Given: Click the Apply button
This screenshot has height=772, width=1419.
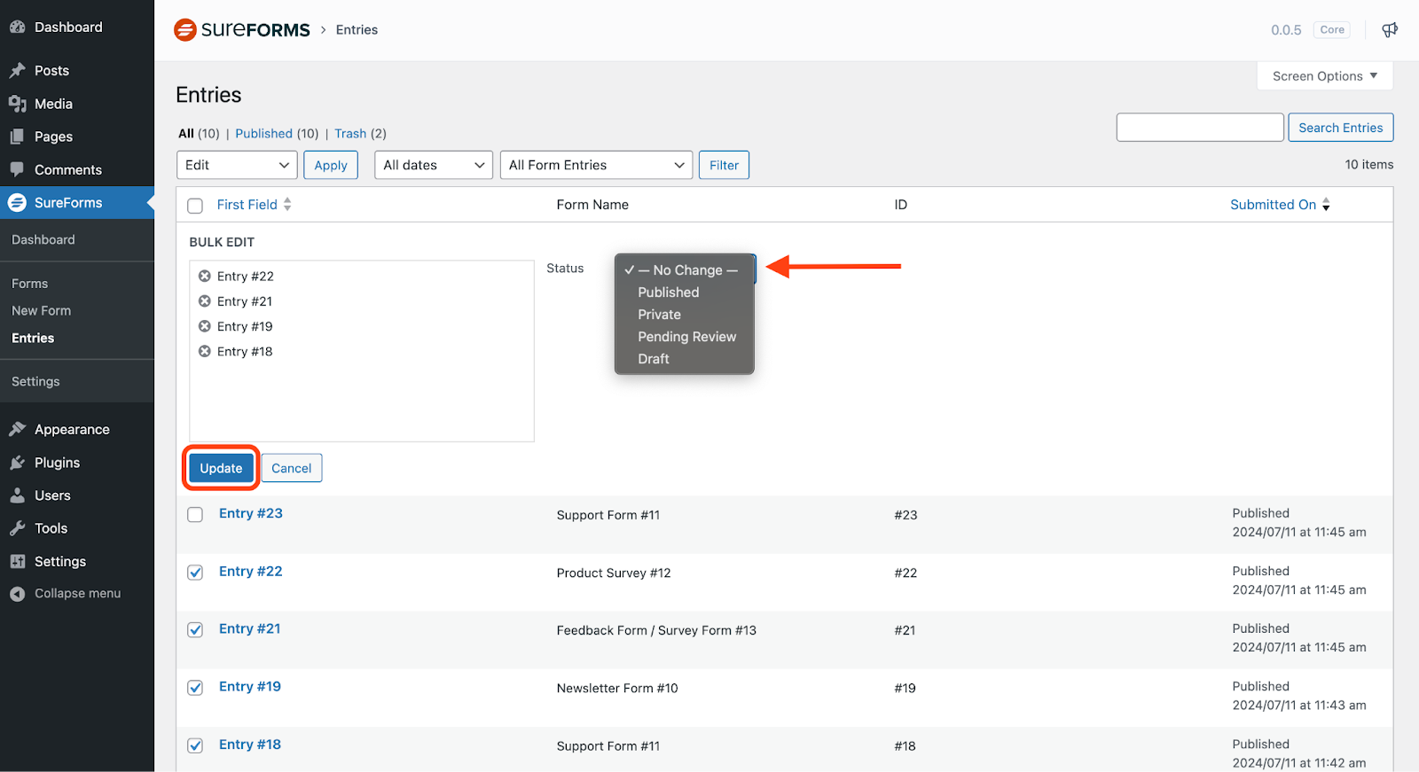Looking at the screenshot, I should [x=331, y=165].
